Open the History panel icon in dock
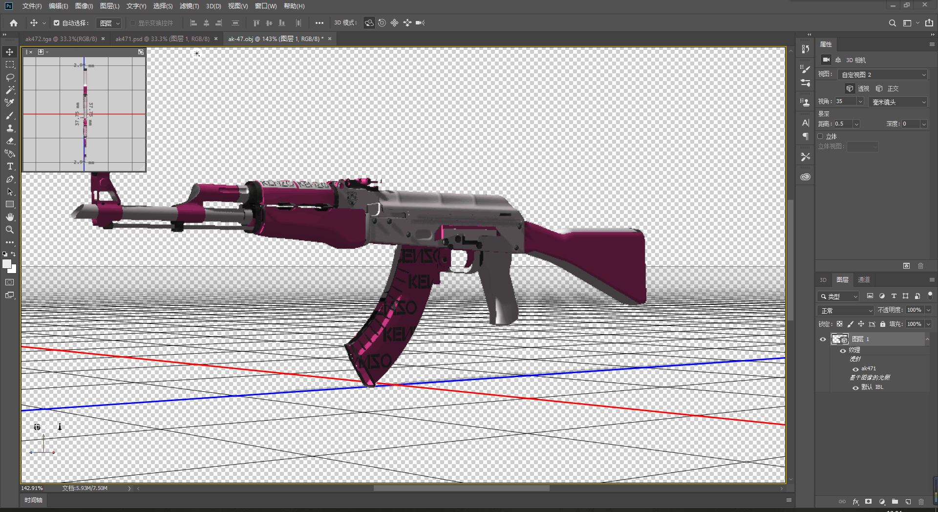 point(806,48)
